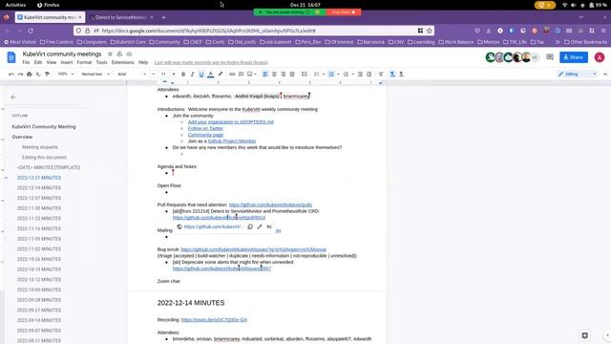Screen dimensions: 611x344
Task: Open the Insert menu
Action: [x=67, y=62]
